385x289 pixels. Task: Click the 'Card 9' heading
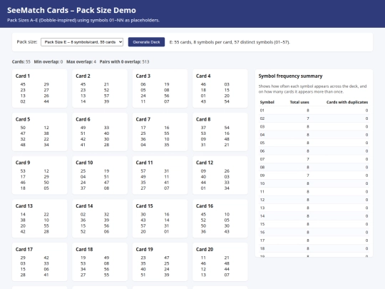click(23, 163)
